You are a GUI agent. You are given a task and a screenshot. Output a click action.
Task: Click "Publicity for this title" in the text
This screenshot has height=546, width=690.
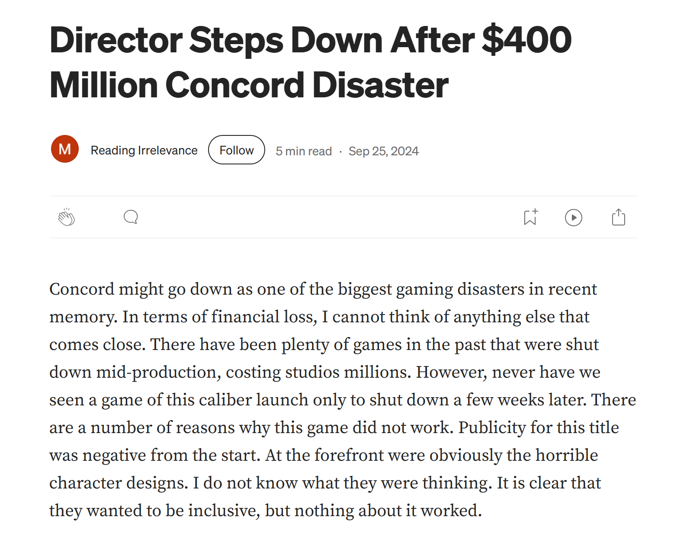point(539,427)
